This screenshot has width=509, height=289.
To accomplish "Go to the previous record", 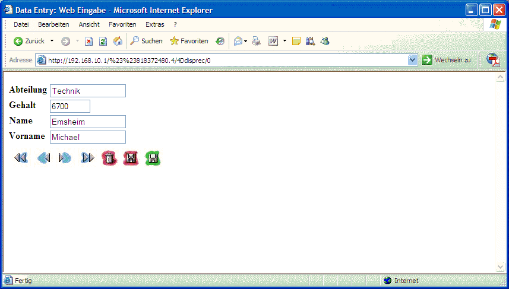I will 43,158.
